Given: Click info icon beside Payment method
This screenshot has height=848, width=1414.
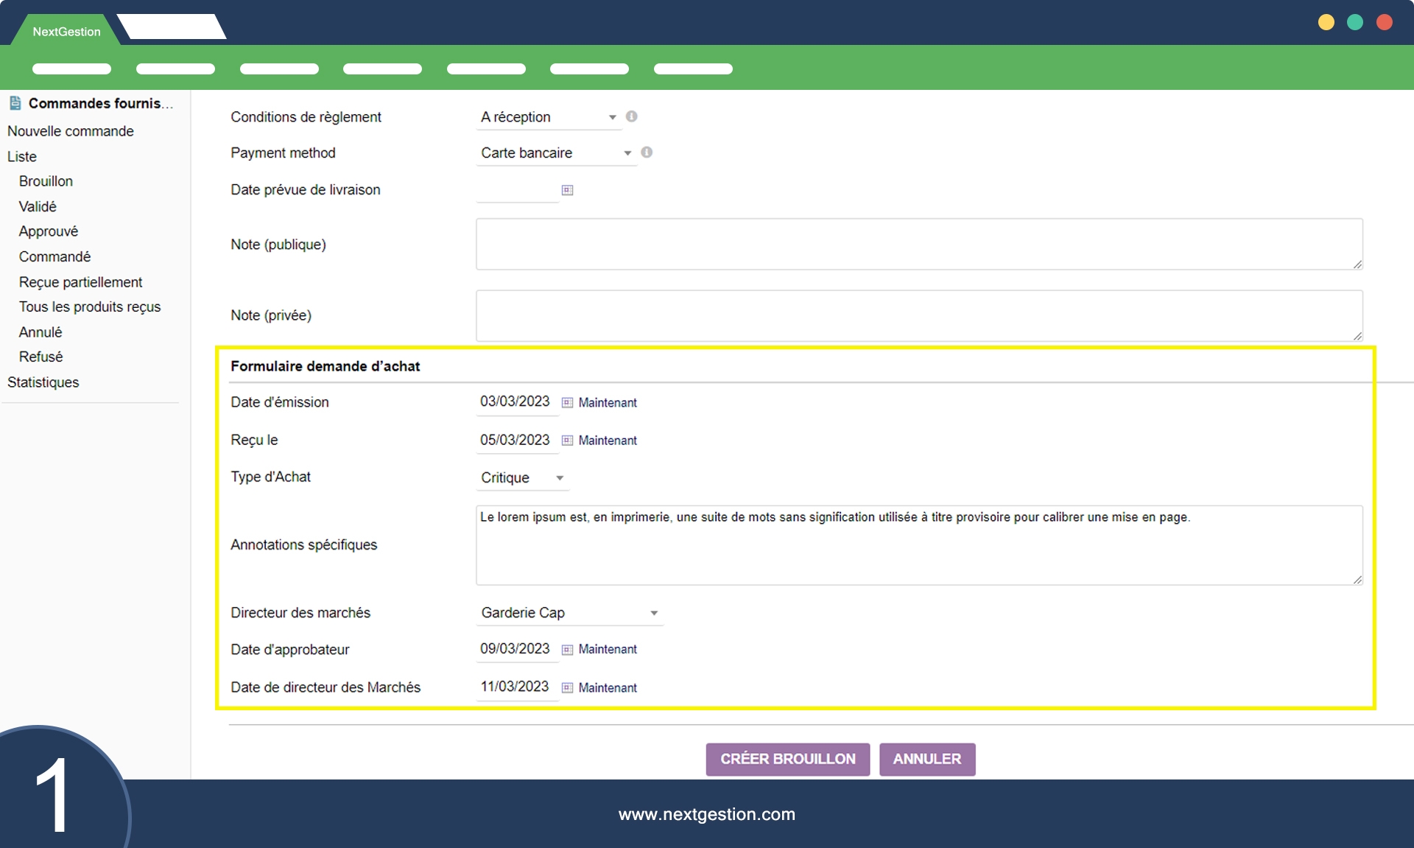Looking at the screenshot, I should pyautogui.click(x=647, y=153).
